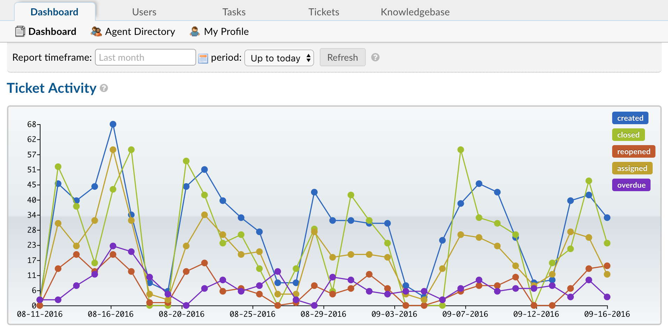
Task: Click the Dashboard clipboard icon
Action: 20,31
